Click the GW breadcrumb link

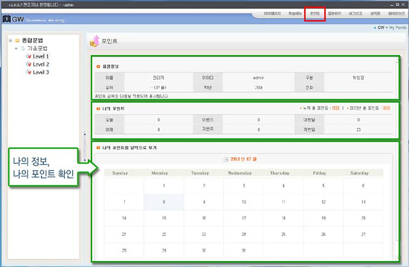(381, 28)
